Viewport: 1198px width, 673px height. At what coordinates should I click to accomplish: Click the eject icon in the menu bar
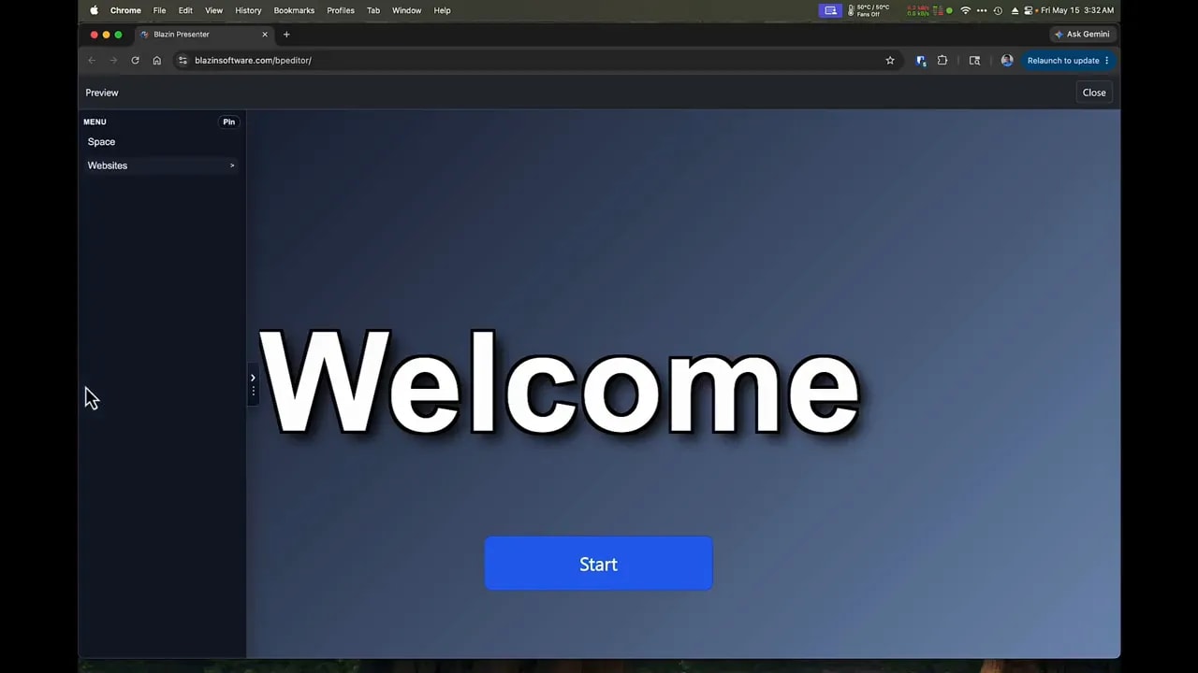point(1015,10)
